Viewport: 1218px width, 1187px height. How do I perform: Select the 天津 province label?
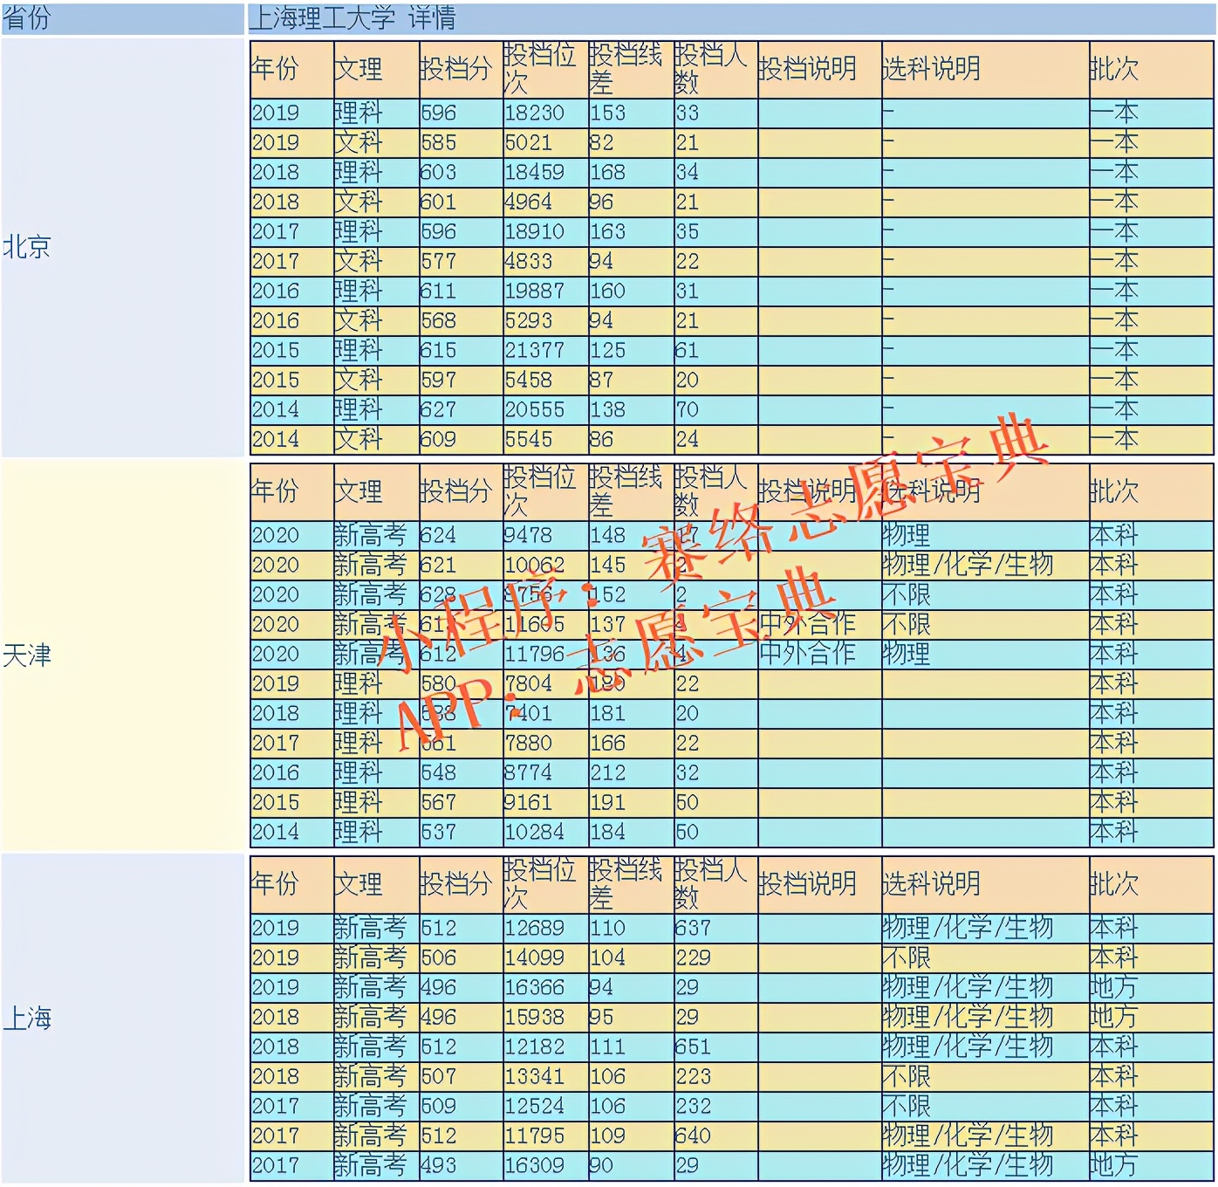26,655
